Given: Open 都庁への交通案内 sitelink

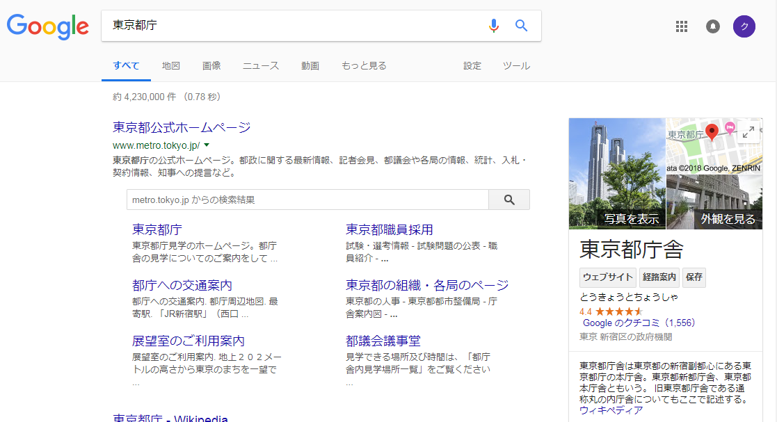Looking at the screenshot, I should 182,285.
